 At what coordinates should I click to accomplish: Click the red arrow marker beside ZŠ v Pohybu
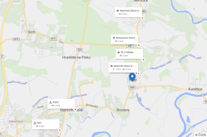click(x=143, y=60)
